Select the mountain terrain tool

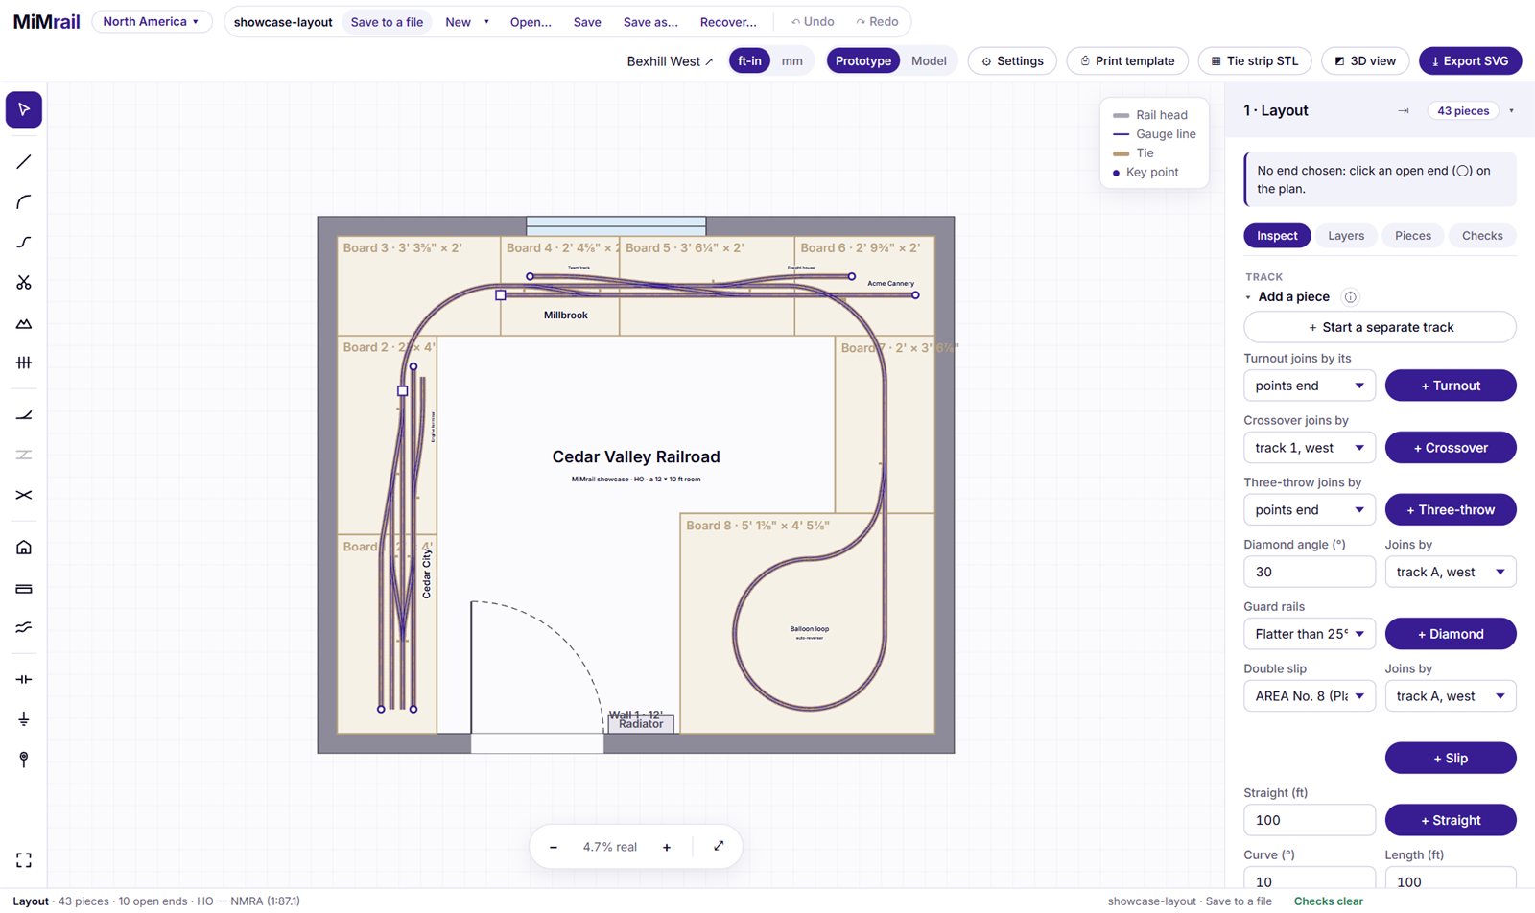pos(24,323)
